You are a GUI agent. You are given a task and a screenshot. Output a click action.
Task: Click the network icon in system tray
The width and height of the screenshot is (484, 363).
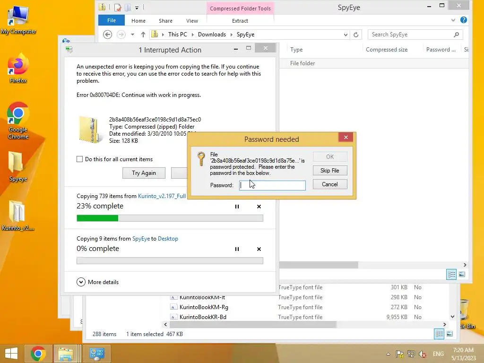point(411,354)
